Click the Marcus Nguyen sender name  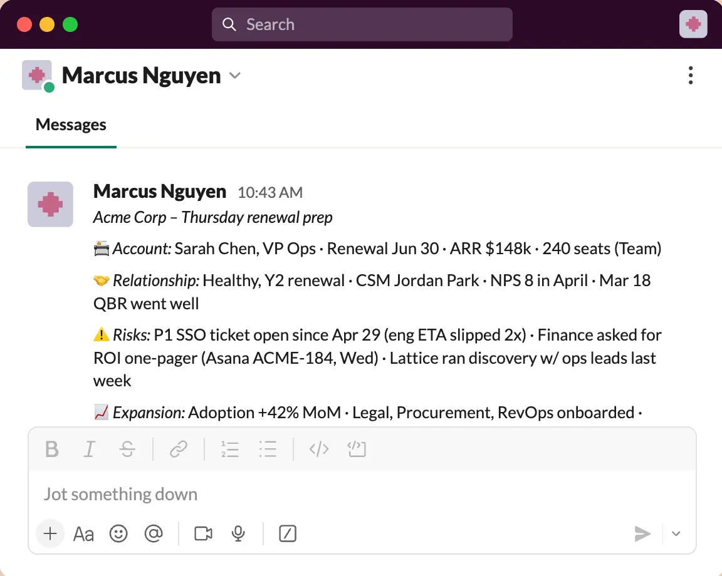[x=160, y=191]
